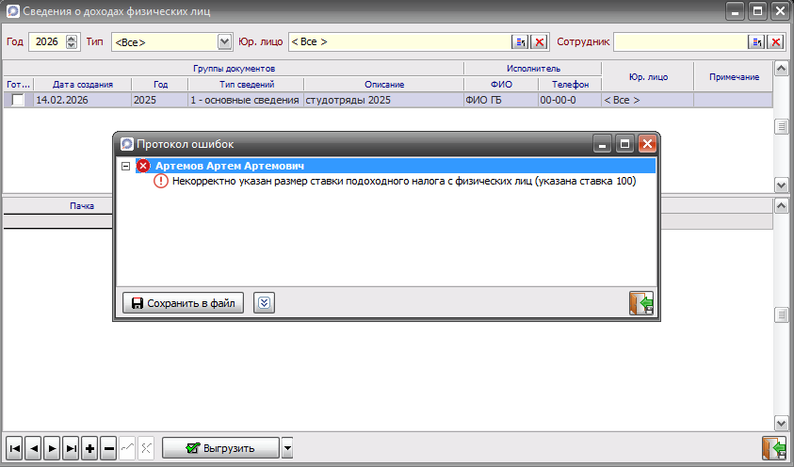
Task: Clear the Юр. лицо filter with red X
Action: [x=539, y=42]
